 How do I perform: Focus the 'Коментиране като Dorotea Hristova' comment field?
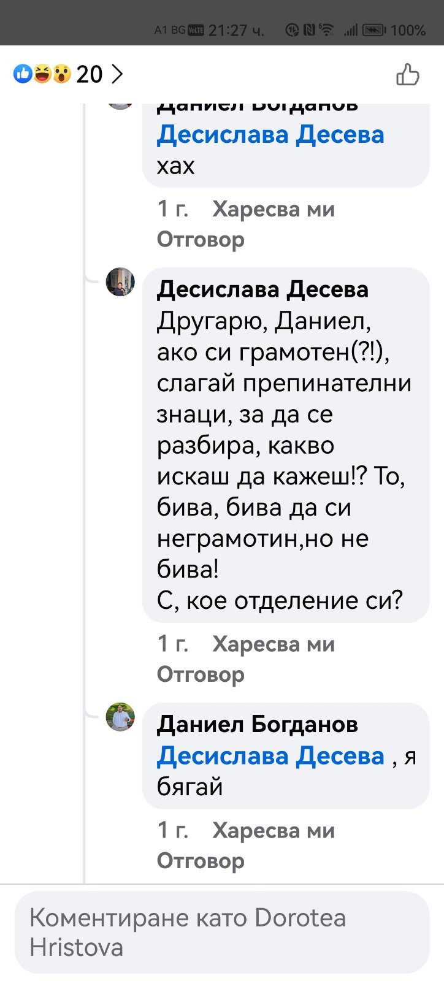222,933
